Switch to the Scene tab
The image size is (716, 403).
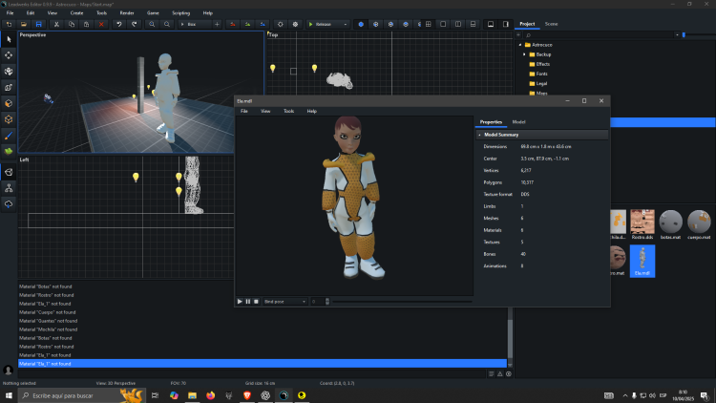point(551,23)
